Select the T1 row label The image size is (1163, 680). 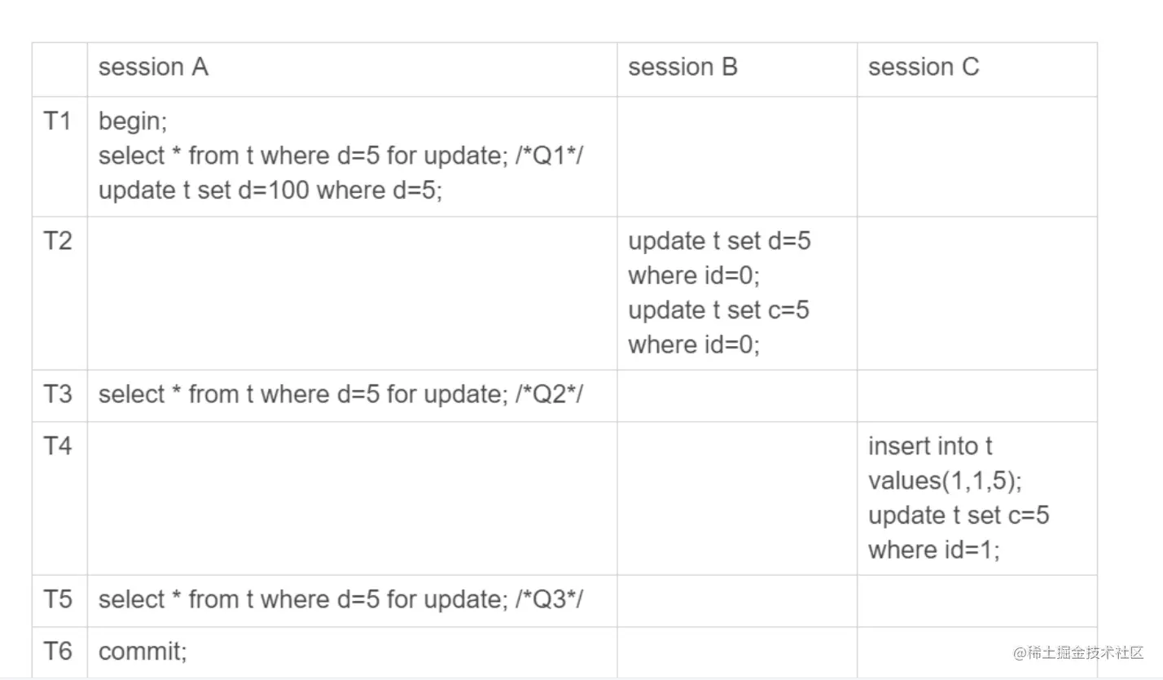coord(57,121)
